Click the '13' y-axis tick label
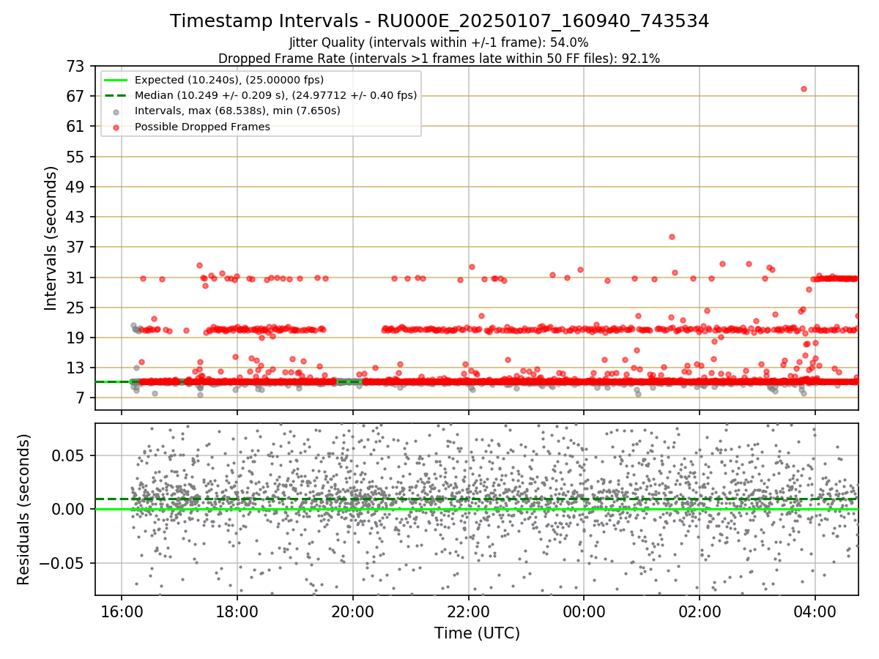Screen dimensions: 879x659 click(x=77, y=368)
